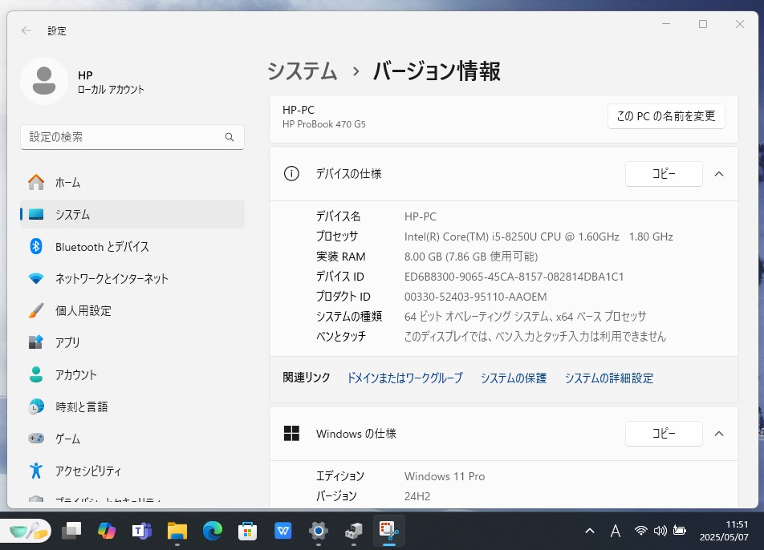Open アクセシビリティ settings
Image resolution: width=764 pixels, height=550 pixels.
pos(132,471)
